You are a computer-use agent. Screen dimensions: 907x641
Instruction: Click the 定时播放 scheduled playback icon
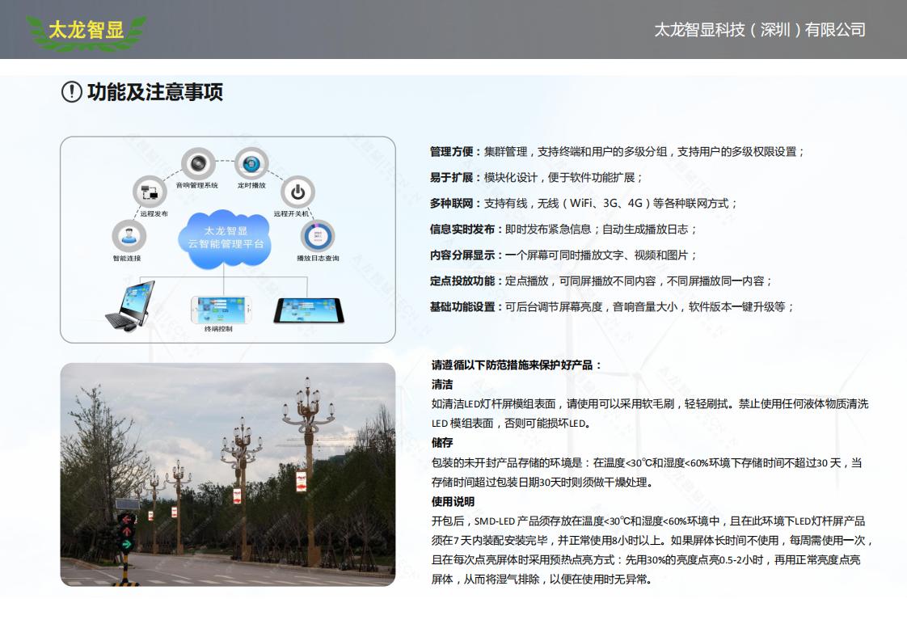click(x=251, y=165)
